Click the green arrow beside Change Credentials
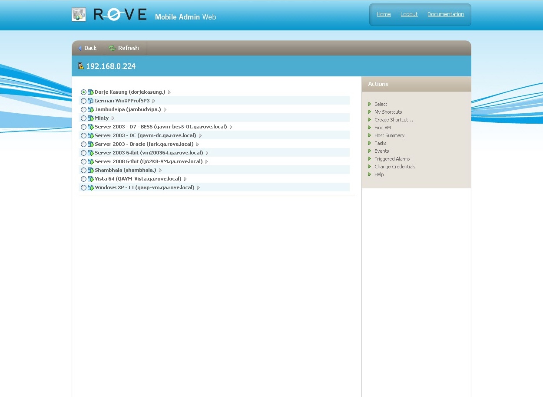Viewport: 543px width, 397px height. coord(370,167)
